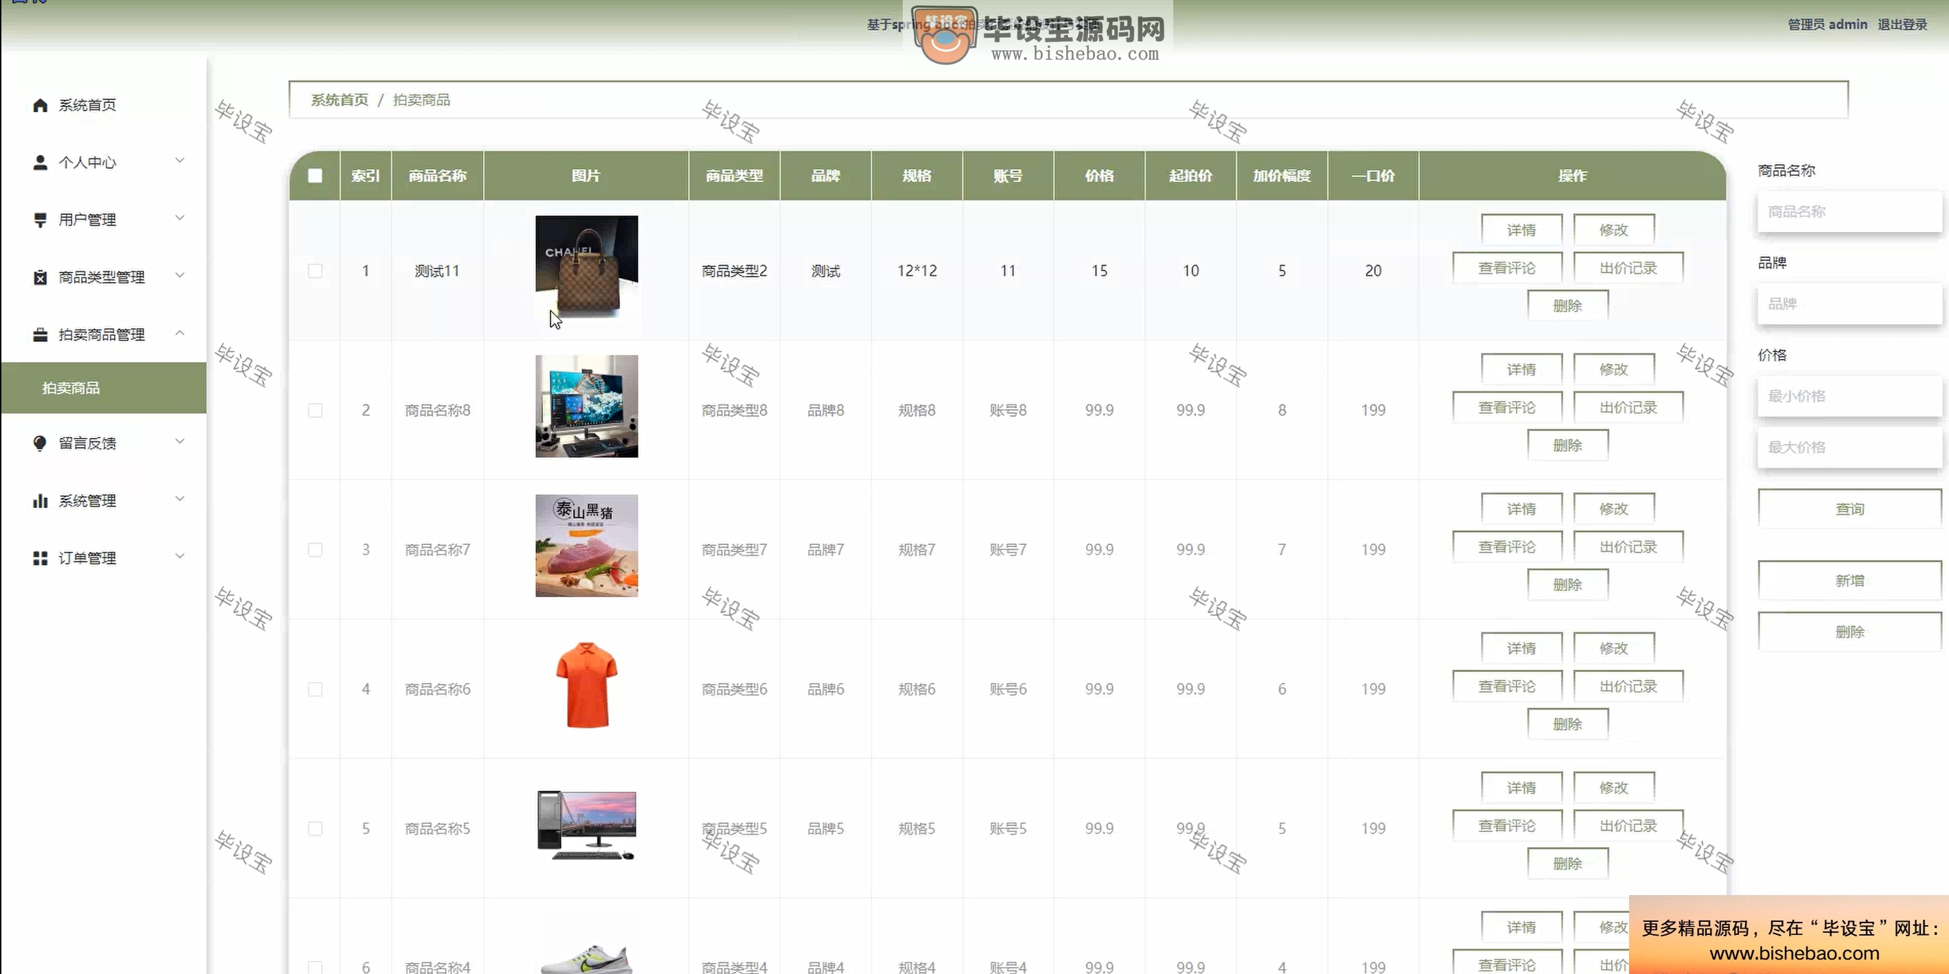
Task: Click the person icon for 个人中心
Action: point(40,163)
